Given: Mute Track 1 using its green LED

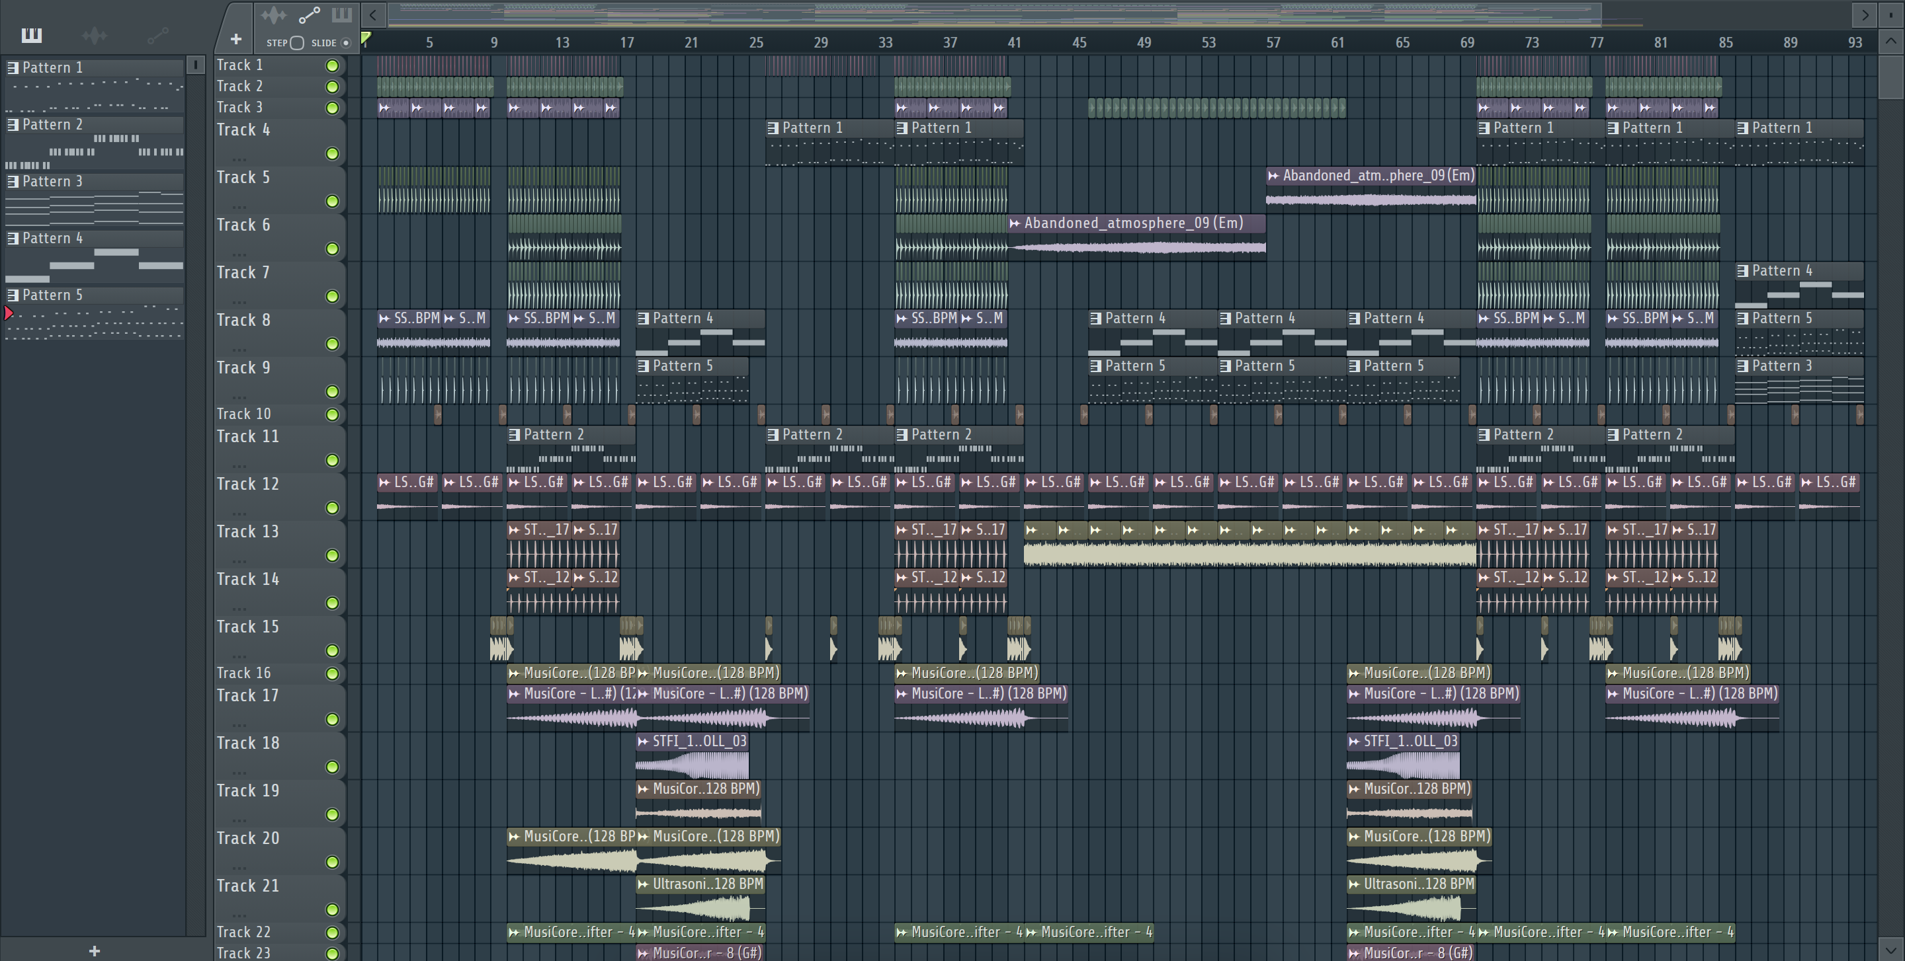Looking at the screenshot, I should point(333,65).
